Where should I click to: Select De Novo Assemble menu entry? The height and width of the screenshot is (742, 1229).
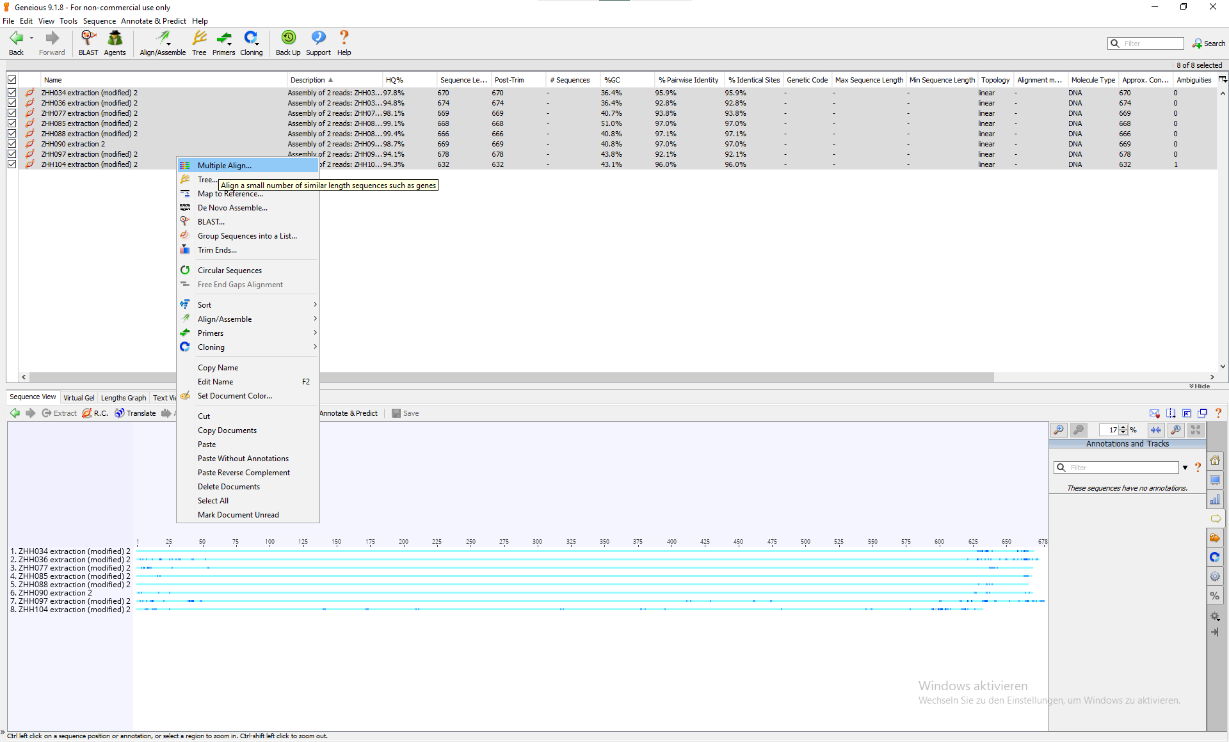(x=248, y=208)
